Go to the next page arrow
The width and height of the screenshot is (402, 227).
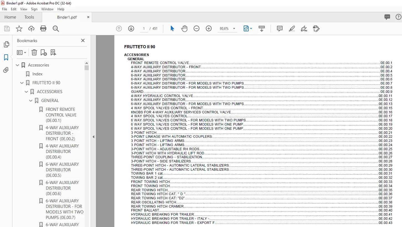131,29
